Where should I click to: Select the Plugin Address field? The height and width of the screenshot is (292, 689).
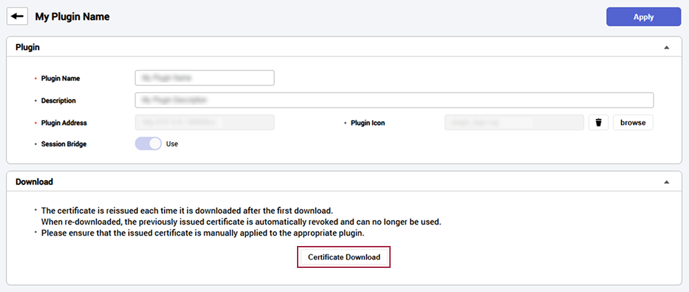[x=205, y=122]
